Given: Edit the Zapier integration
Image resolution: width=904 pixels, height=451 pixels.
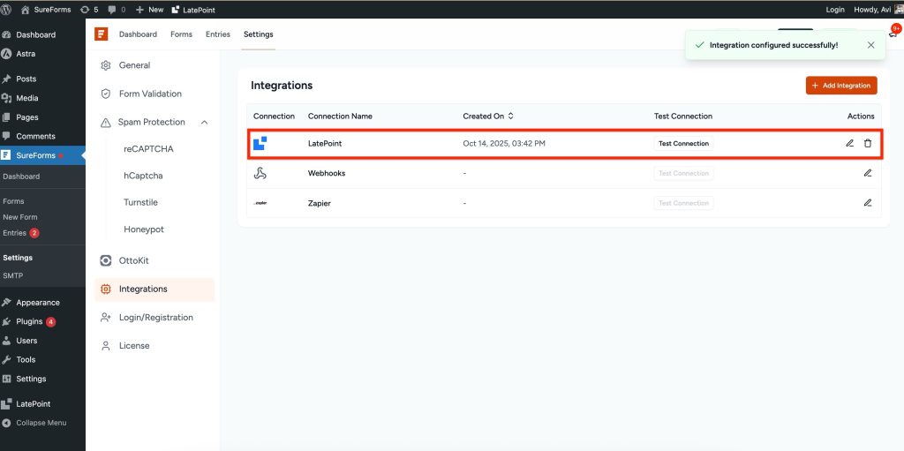Looking at the screenshot, I should point(868,202).
